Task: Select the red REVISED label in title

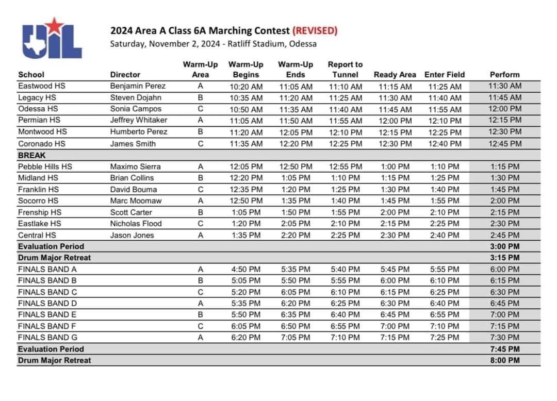Action: (315, 30)
